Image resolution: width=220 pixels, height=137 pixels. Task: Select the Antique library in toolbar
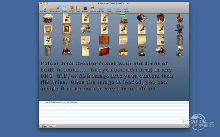pyautogui.click(x=71, y=9)
